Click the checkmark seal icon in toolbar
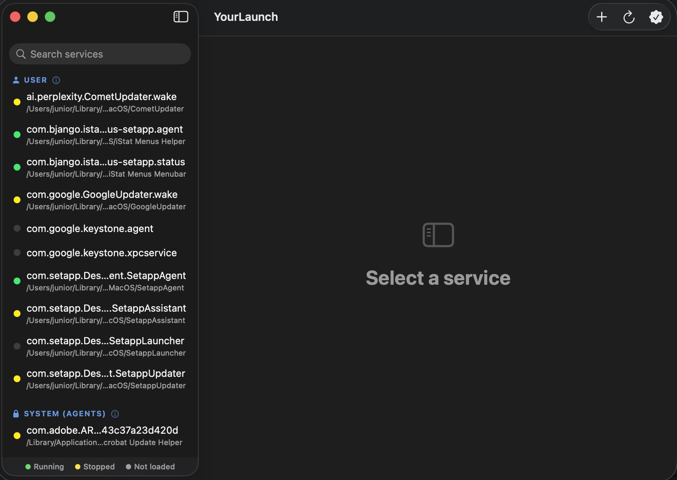 (656, 17)
